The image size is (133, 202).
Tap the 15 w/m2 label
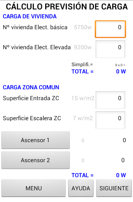pyautogui.click(x=83, y=98)
